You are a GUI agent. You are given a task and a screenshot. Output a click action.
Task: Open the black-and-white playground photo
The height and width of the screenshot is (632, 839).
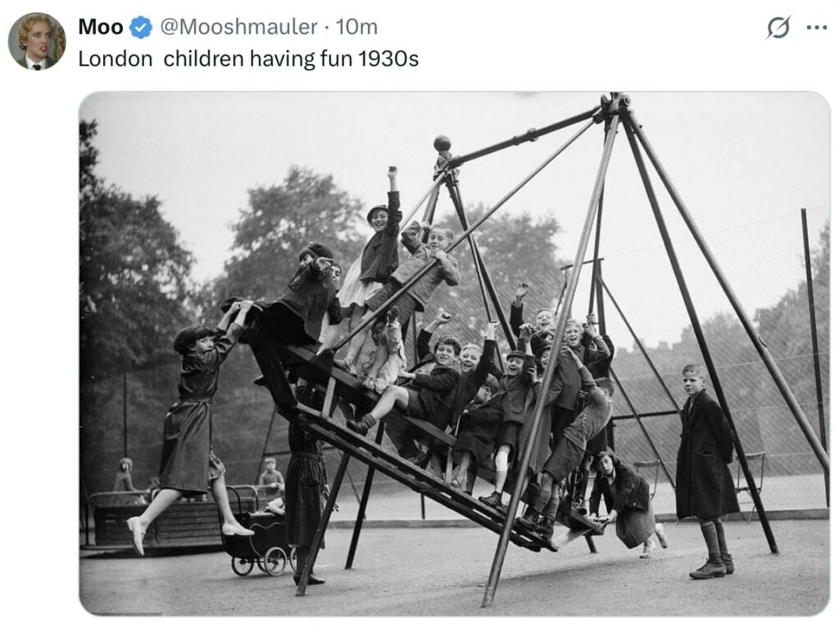[x=454, y=354]
